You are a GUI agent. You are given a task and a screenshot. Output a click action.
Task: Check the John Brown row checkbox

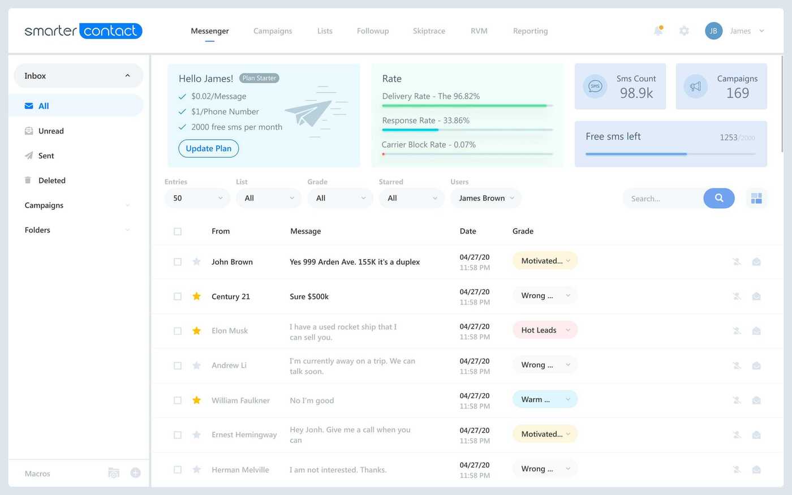(x=178, y=262)
